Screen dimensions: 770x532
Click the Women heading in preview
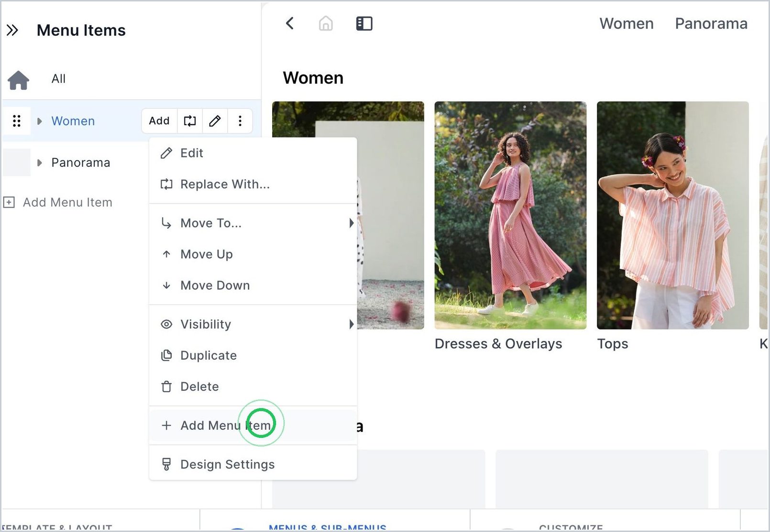pos(313,78)
